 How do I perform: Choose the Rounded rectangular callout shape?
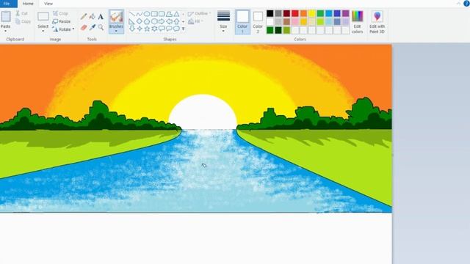162,29
